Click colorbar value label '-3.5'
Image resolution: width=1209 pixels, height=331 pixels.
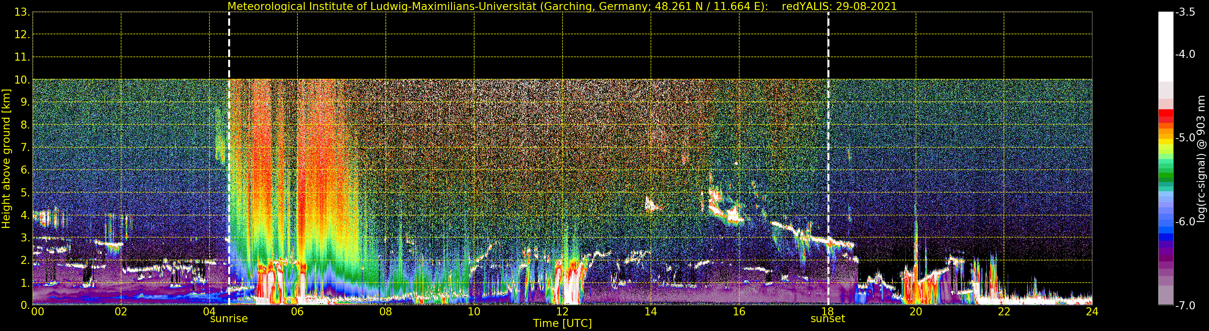pyautogui.click(x=1185, y=12)
